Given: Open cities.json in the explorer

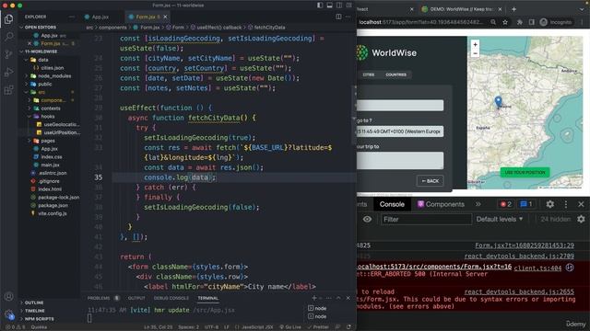Looking at the screenshot, I should pos(52,68).
